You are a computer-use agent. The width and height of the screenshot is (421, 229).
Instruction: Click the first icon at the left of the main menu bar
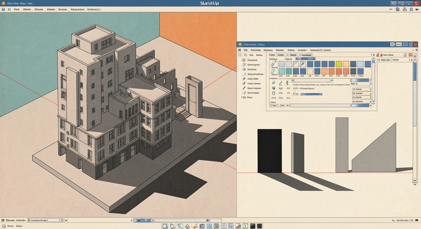click(3, 9)
